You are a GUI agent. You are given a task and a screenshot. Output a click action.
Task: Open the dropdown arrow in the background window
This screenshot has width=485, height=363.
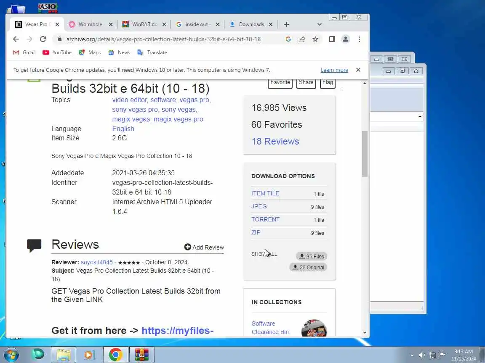coord(420,117)
